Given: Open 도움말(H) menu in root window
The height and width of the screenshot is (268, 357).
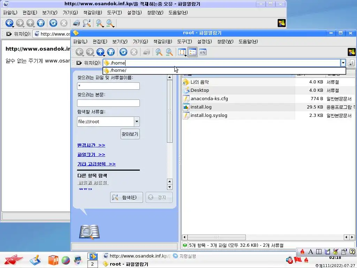Looking at the screenshot, I should [248, 42].
